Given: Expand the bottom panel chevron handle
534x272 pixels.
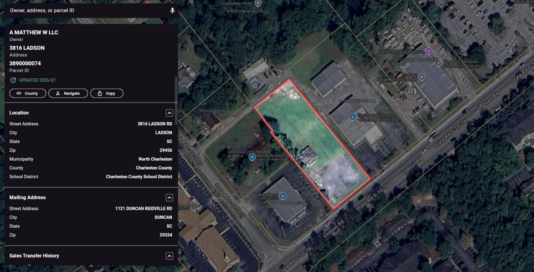Looking at the screenshot, I should point(91,266).
